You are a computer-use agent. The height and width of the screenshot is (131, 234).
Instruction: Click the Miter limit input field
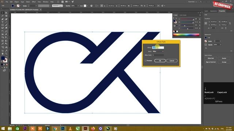(x=158, y=55)
